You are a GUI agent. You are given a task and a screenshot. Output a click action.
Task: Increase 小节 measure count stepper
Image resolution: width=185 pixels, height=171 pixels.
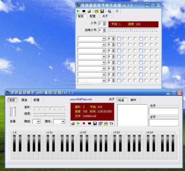pos(104,22)
